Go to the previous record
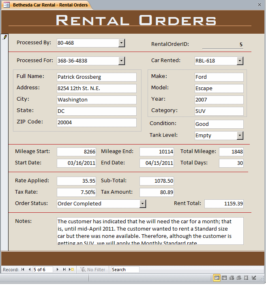The width and height of the screenshot is (266, 285). 30,270
